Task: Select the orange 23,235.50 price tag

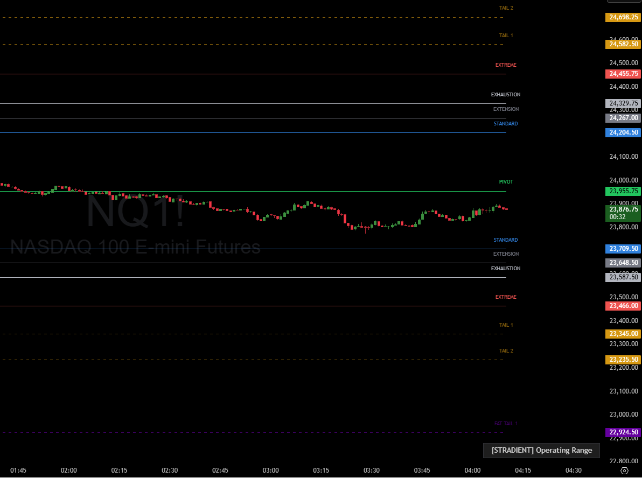Action: (x=623, y=360)
